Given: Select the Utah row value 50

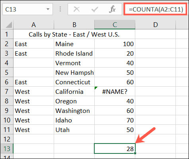Looking at the screenshot, I should coord(115,130).
